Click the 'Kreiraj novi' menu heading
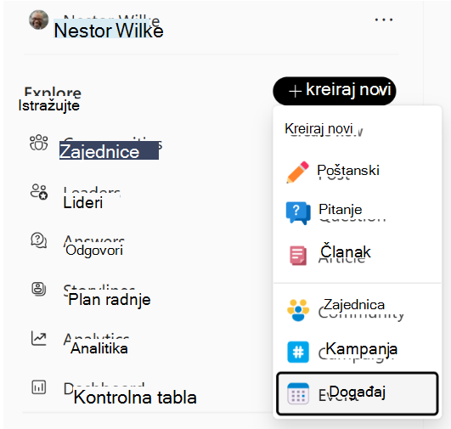This screenshot has height=429, width=451. [319, 128]
